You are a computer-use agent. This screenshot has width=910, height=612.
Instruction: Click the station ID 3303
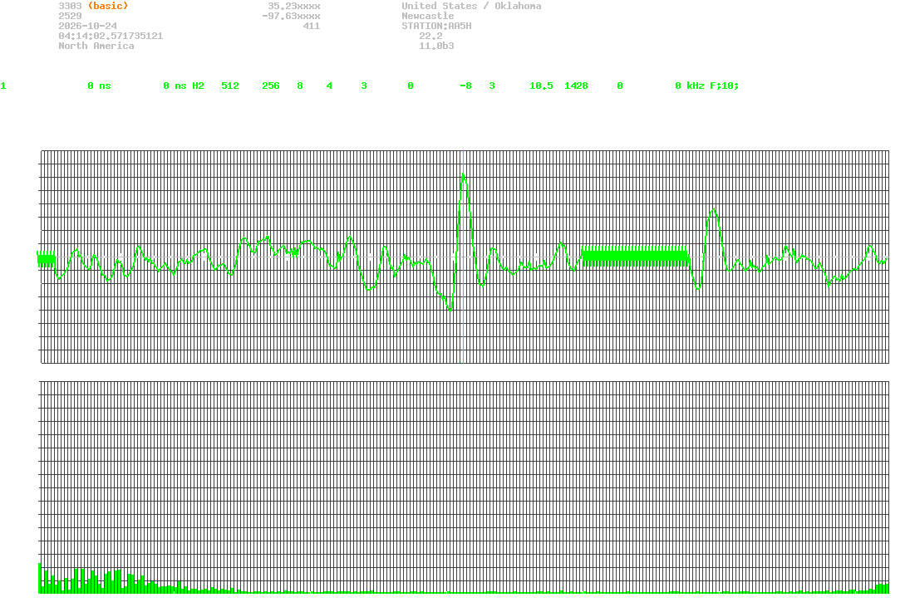[70, 6]
